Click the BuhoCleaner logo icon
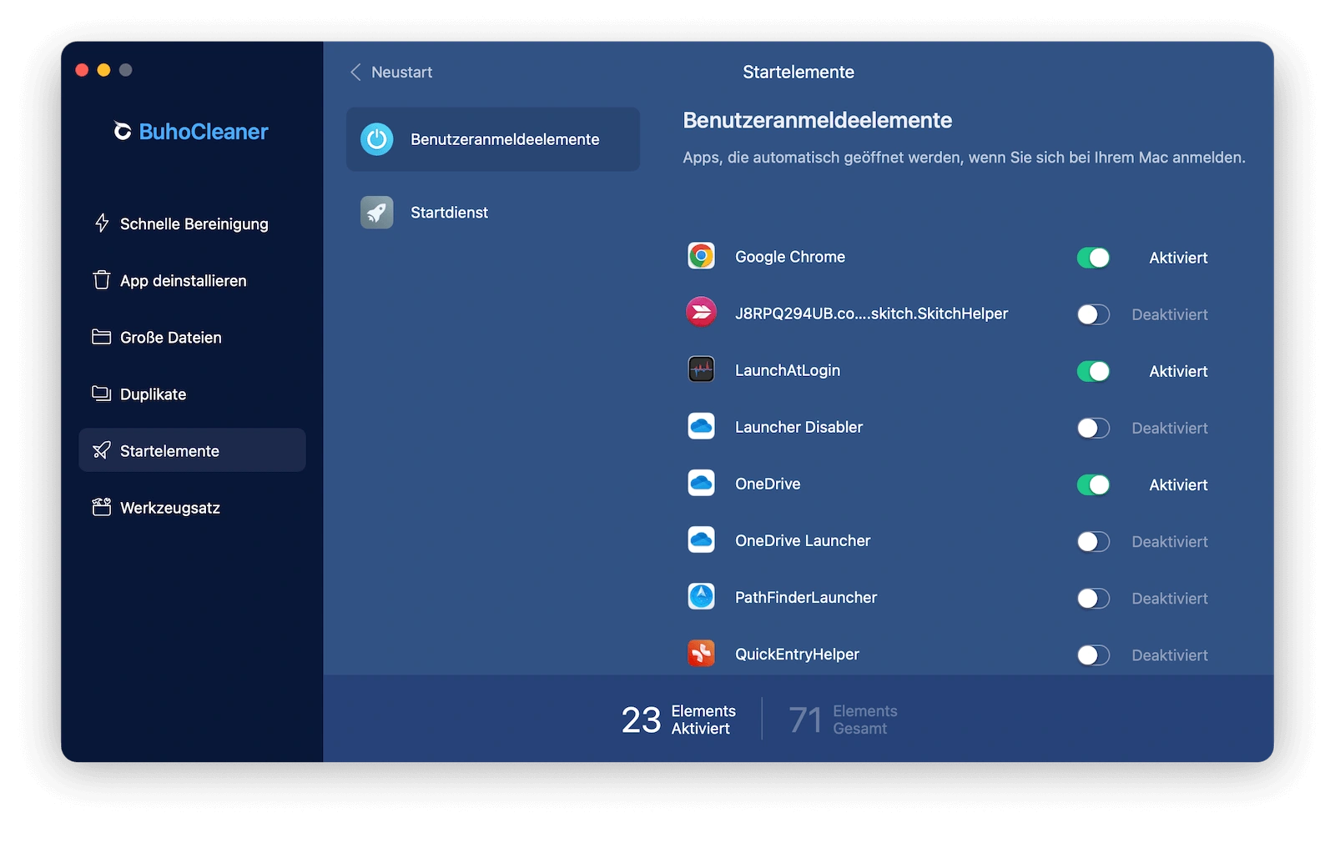 tap(123, 131)
